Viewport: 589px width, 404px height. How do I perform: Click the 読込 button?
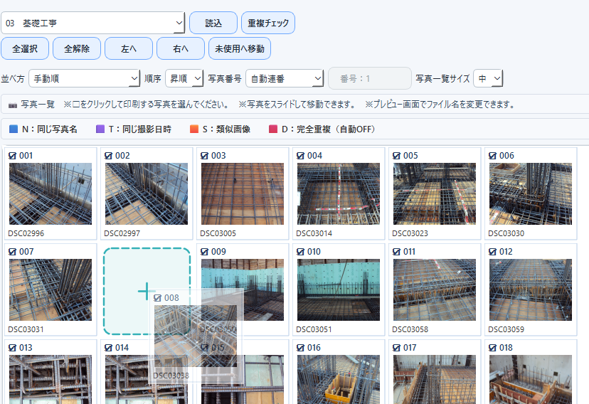[x=213, y=23]
